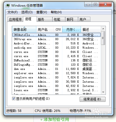
Task: Minimize the Task Manager window
Action: tap(88, 5)
